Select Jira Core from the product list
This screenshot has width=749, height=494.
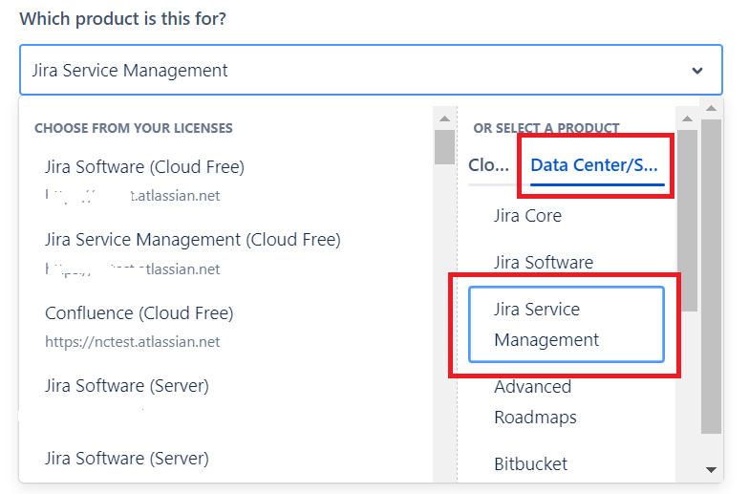pyautogui.click(x=527, y=216)
